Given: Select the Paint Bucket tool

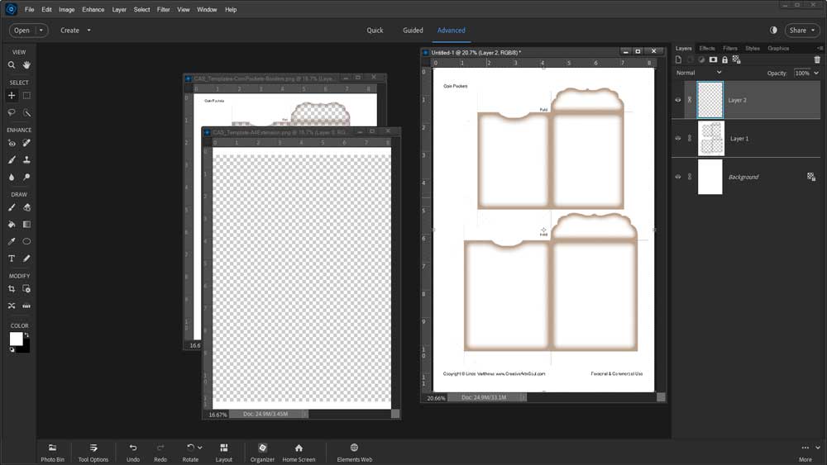Looking at the screenshot, I should [11, 225].
